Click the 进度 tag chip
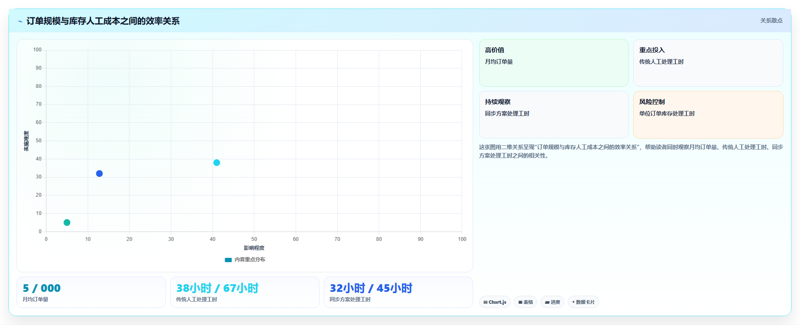 [552, 302]
